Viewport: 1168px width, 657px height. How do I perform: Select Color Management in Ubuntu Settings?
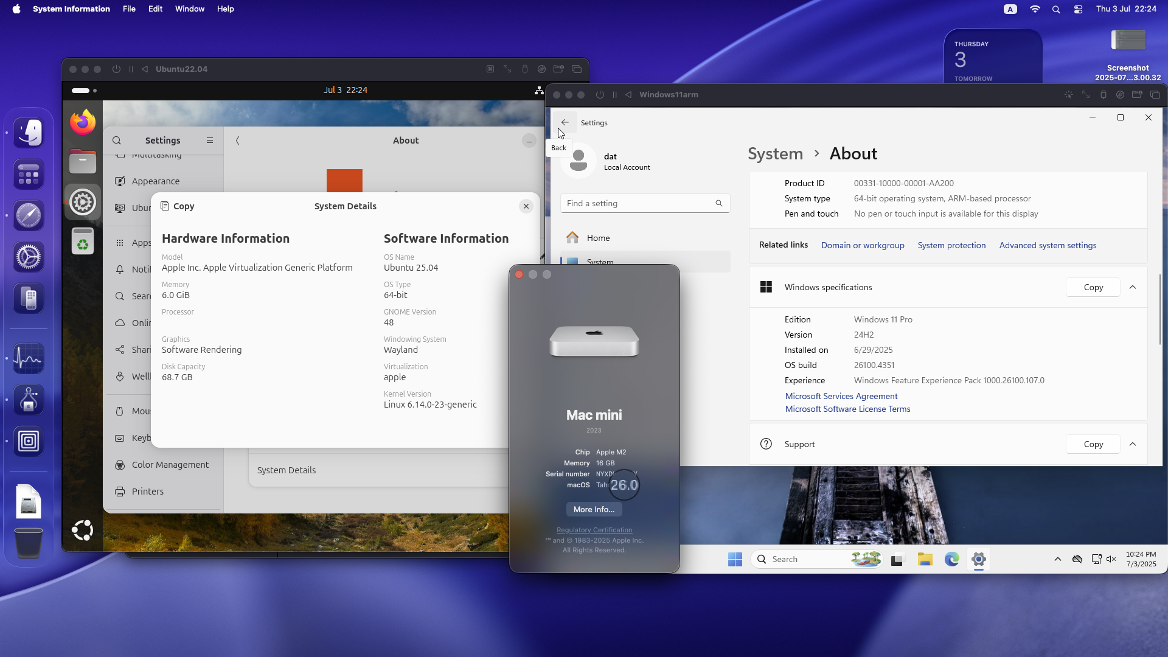(x=170, y=465)
